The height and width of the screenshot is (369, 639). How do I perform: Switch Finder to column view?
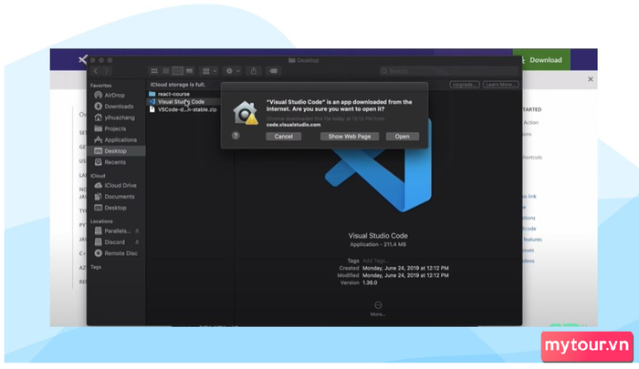pos(178,71)
